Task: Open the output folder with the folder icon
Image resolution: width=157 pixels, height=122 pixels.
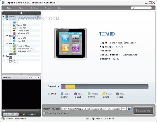Action: 129,109
